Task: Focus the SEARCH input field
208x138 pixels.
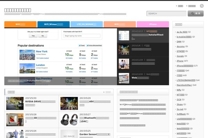Action: [166, 13]
